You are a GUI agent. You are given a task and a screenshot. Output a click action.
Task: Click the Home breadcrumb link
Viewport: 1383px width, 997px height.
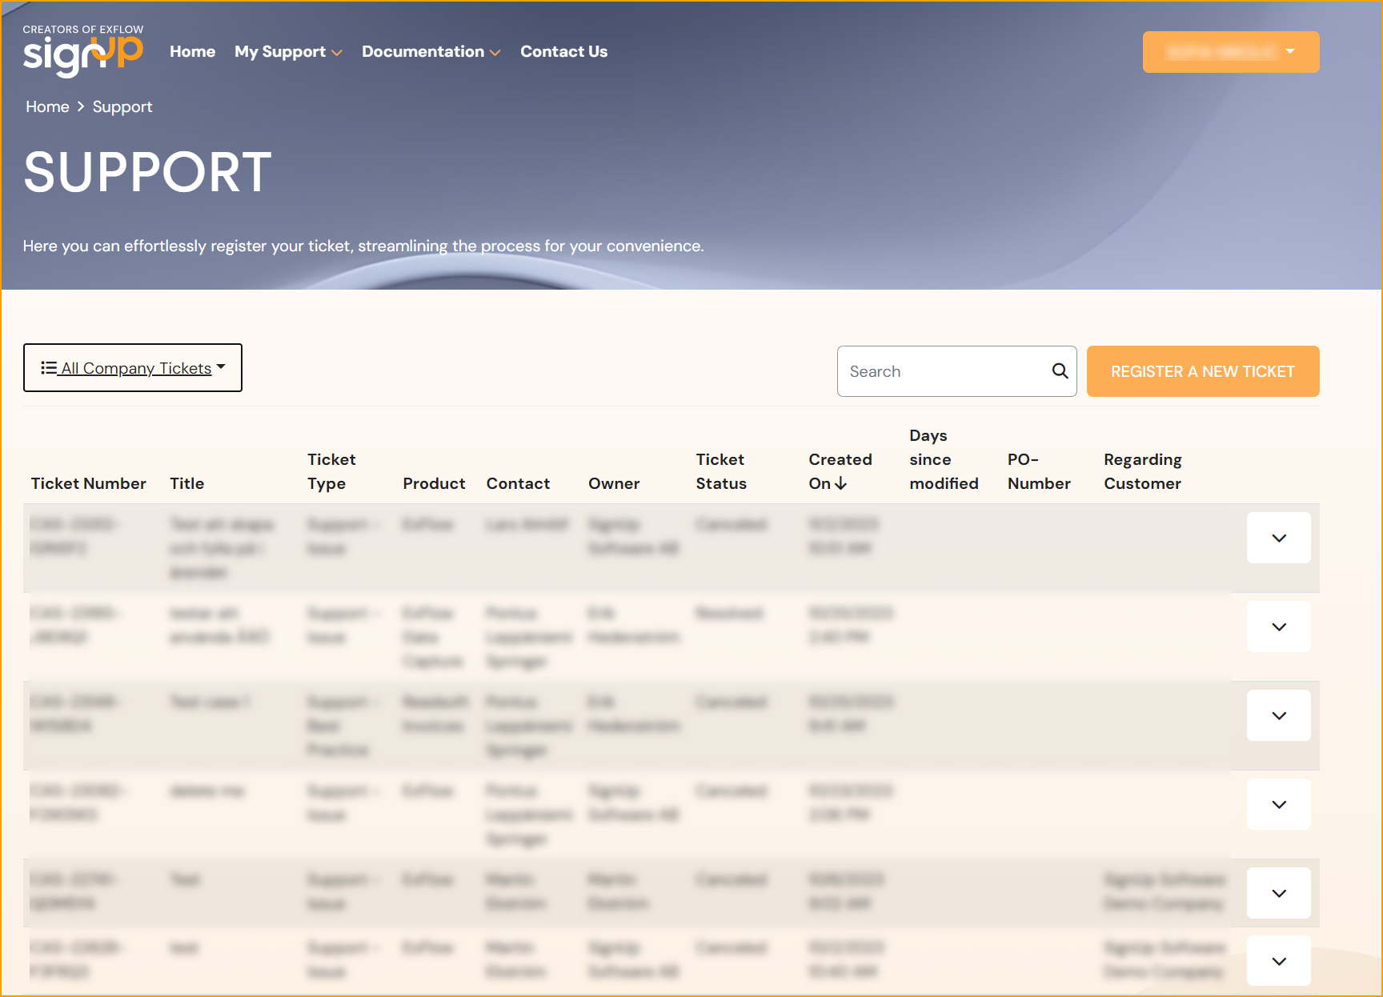click(47, 107)
